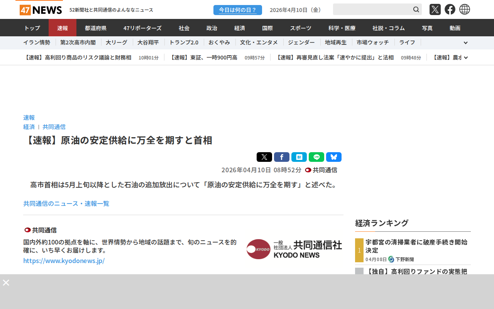Screen dimensions: 494x309
Task: Open the スポーツ nav tab
Action: coord(301,28)
